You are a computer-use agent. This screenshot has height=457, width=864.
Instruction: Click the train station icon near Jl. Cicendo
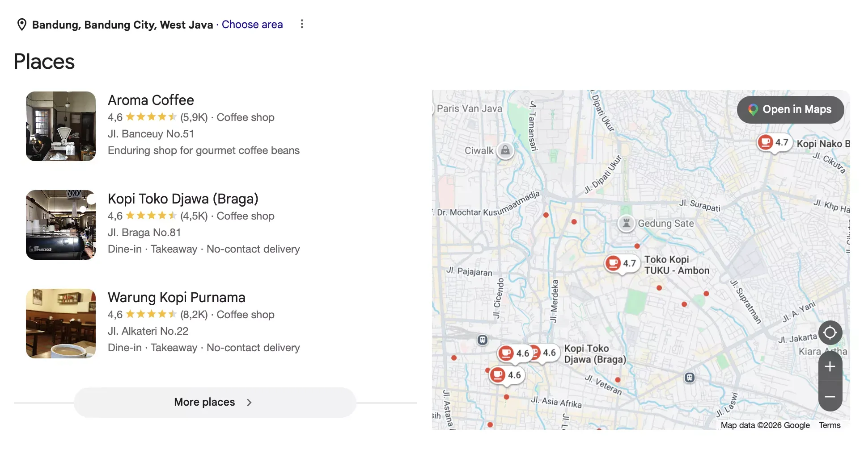[482, 340]
